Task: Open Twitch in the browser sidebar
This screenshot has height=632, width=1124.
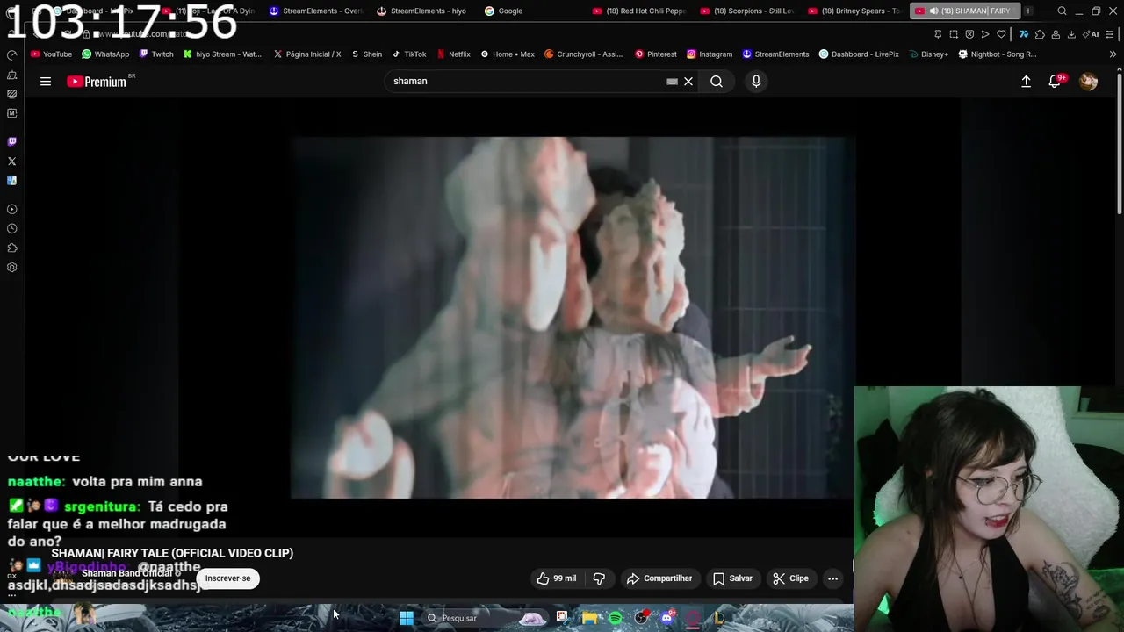Action: [11, 141]
